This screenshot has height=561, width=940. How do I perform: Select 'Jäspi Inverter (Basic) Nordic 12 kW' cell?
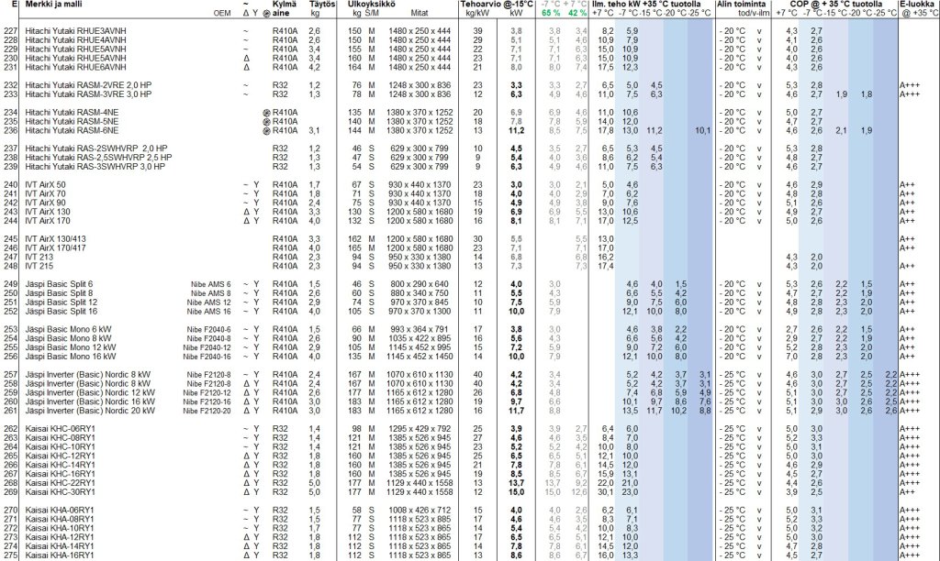[x=90, y=392]
